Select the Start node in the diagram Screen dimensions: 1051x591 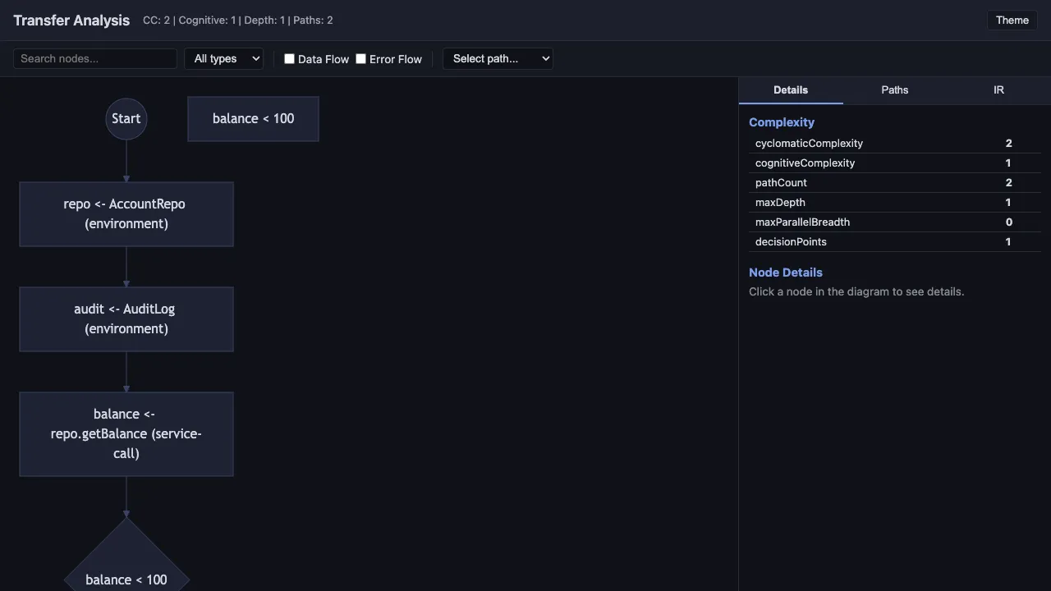[126, 118]
